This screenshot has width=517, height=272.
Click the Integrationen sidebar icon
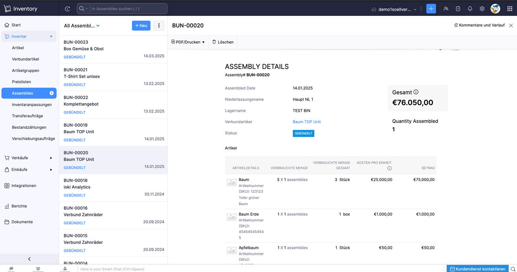click(x=7, y=186)
